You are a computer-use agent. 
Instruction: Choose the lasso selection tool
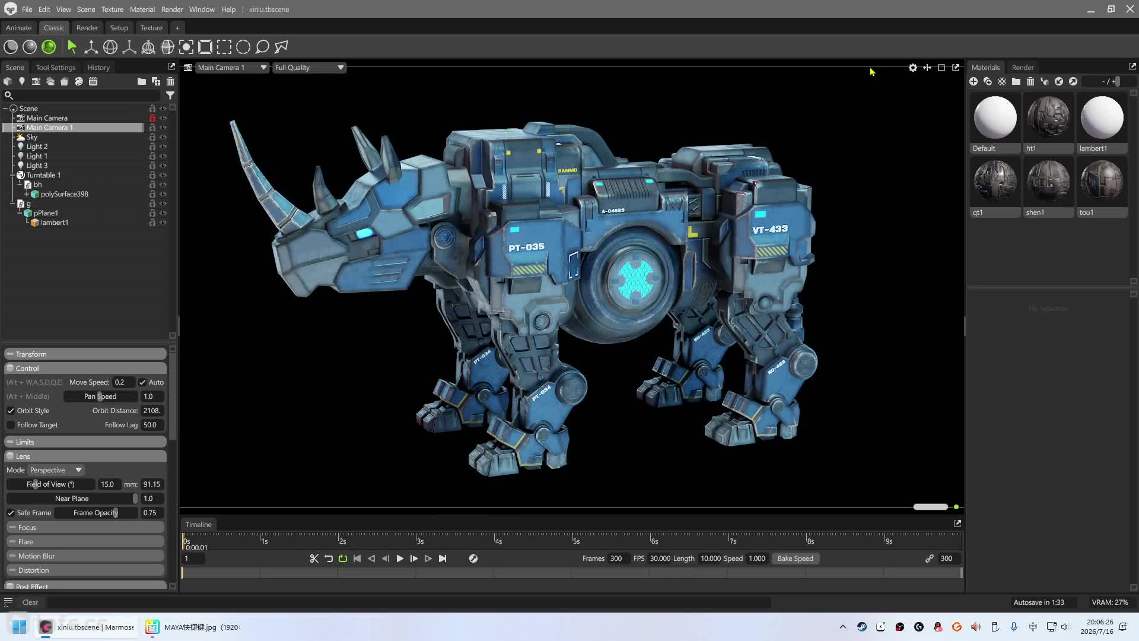click(x=262, y=47)
